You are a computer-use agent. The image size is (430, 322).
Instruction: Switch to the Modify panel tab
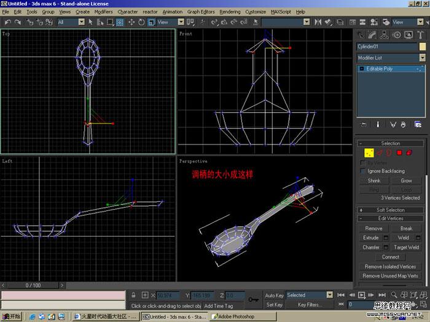372,35
